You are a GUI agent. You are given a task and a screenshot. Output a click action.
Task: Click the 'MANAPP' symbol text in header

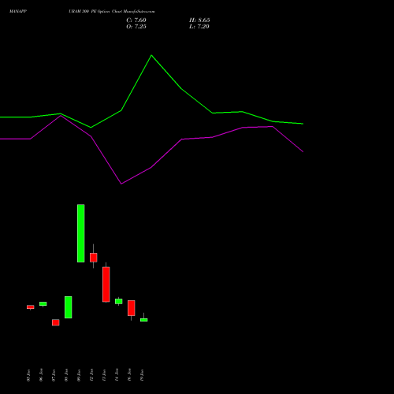(x=18, y=12)
